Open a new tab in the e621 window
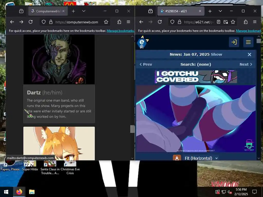Viewport: 263px width, 197px height. (x=210, y=11)
